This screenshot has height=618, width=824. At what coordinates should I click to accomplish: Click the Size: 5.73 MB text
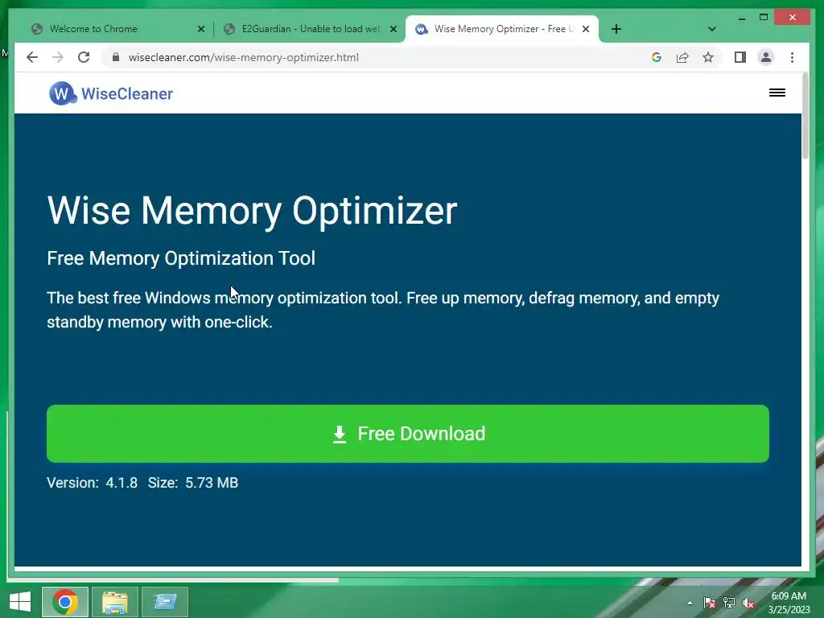point(193,483)
